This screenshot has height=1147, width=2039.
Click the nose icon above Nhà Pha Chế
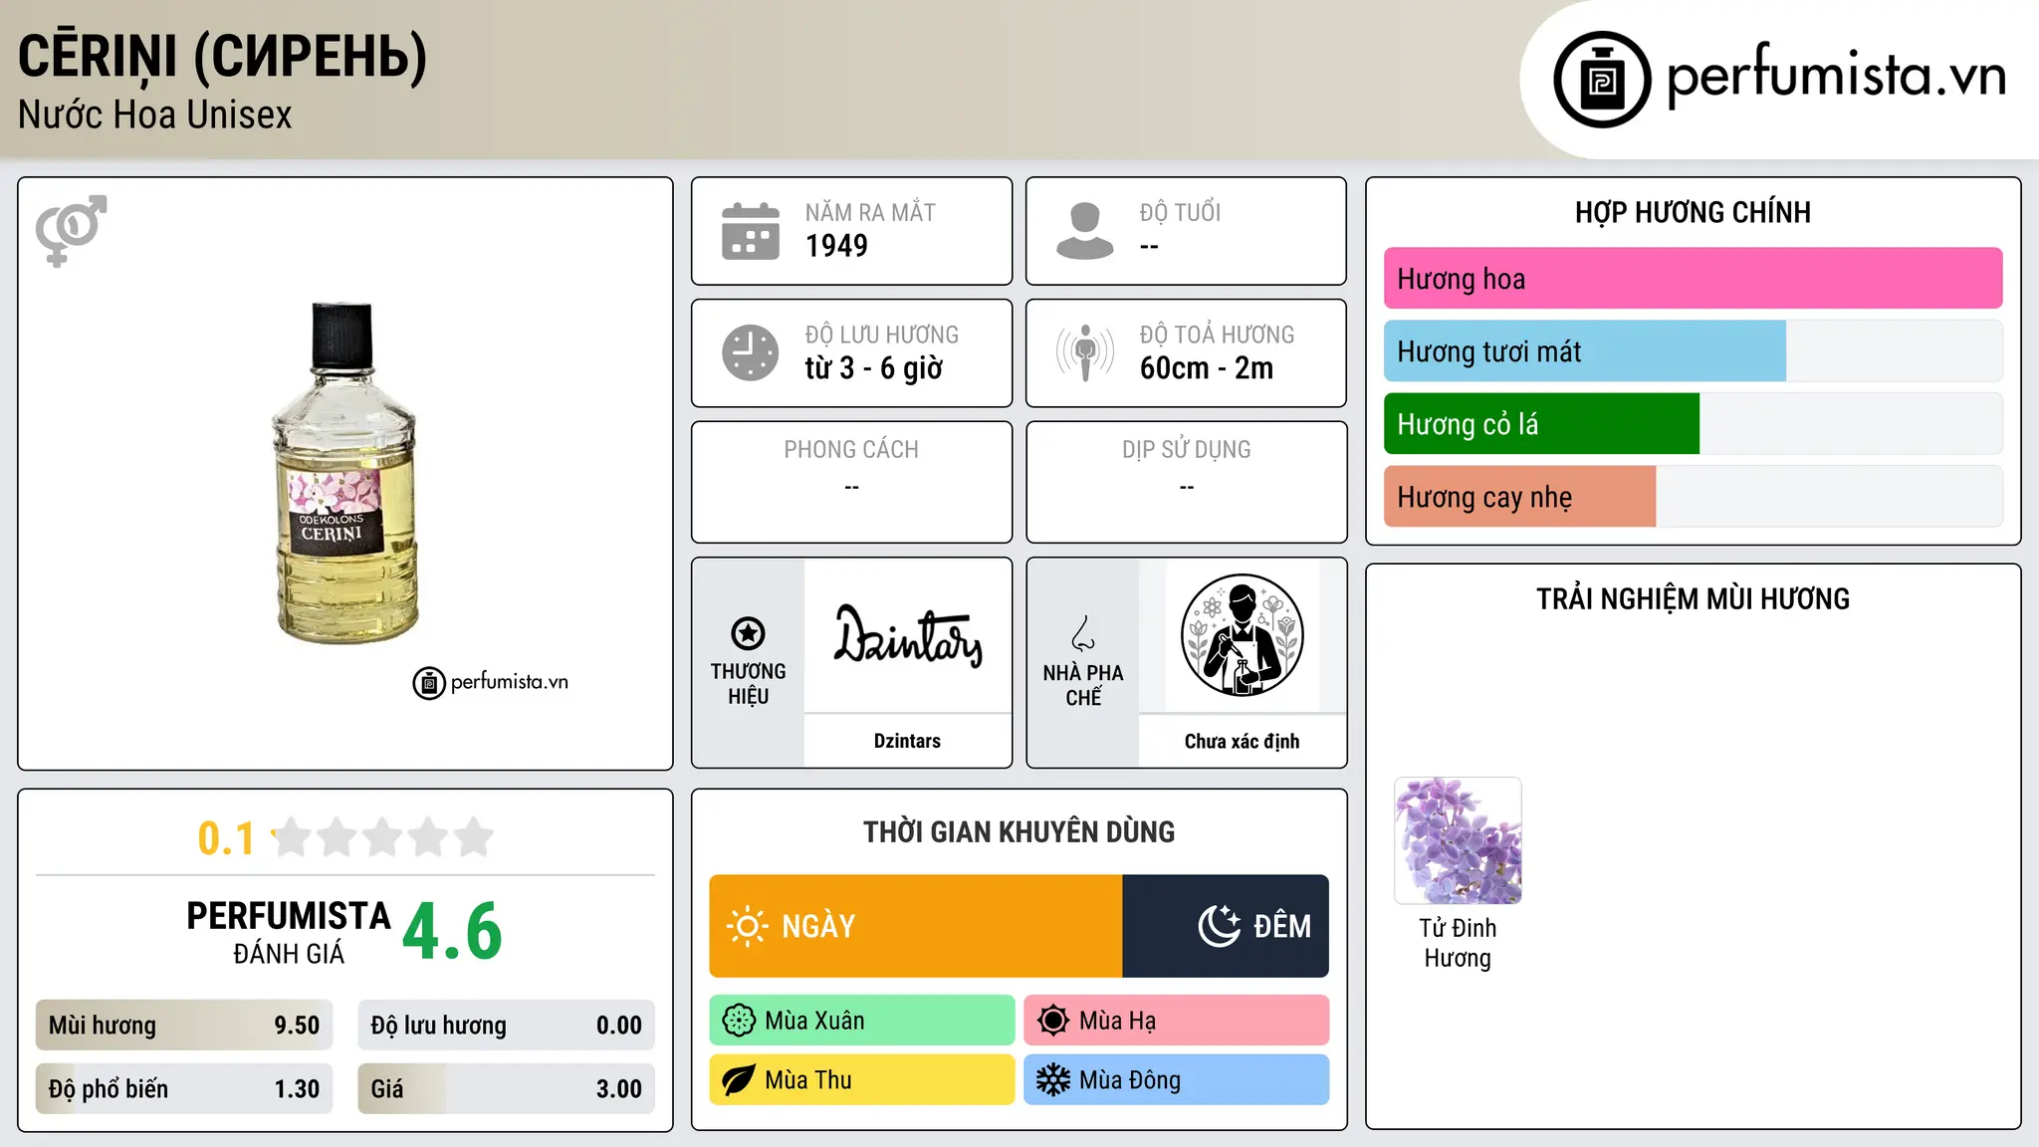[x=1083, y=633]
